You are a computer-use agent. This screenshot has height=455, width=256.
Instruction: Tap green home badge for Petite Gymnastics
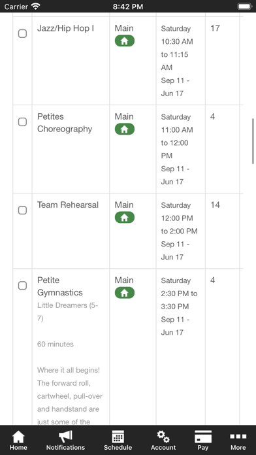125,293
